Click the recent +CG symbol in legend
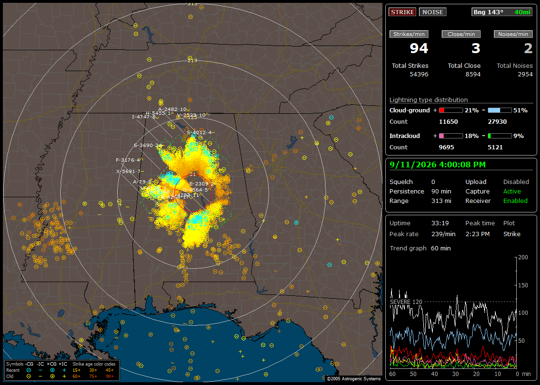This screenshot has width=540, height=385. [52, 370]
